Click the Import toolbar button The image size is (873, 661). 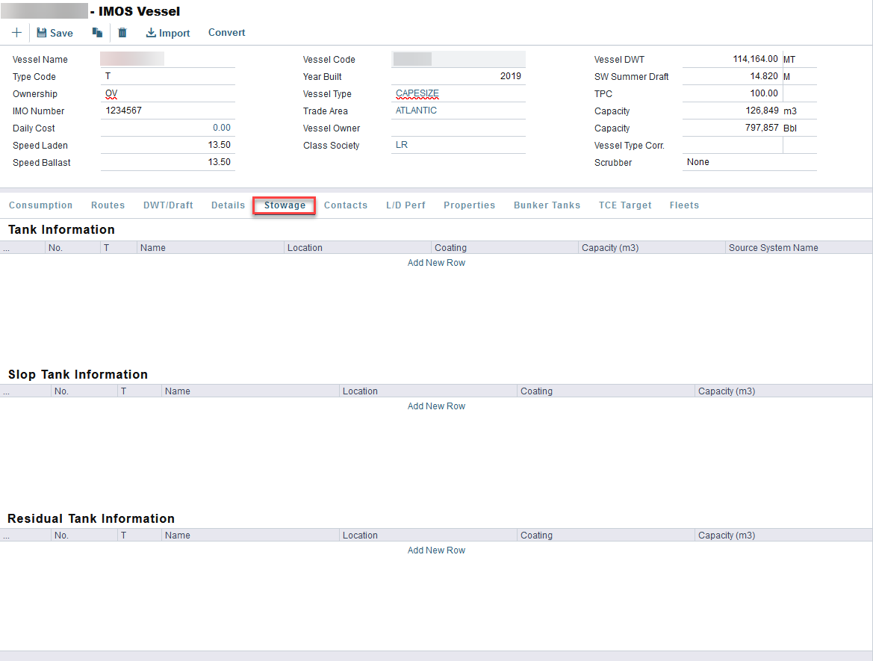click(168, 33)
